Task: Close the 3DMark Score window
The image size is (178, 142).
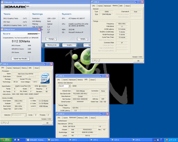Action: (39, 29)
